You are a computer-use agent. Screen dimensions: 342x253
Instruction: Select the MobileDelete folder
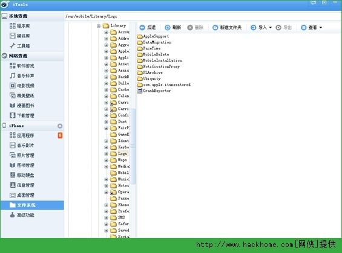point(153,54)
